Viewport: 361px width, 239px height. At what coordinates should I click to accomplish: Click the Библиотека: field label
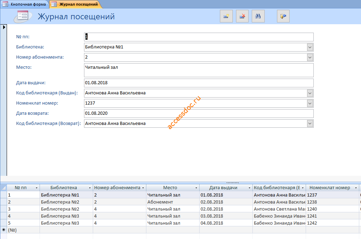30,47
